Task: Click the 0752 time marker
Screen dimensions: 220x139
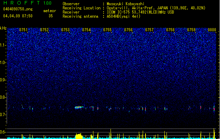Action: [x=44, y=30]
